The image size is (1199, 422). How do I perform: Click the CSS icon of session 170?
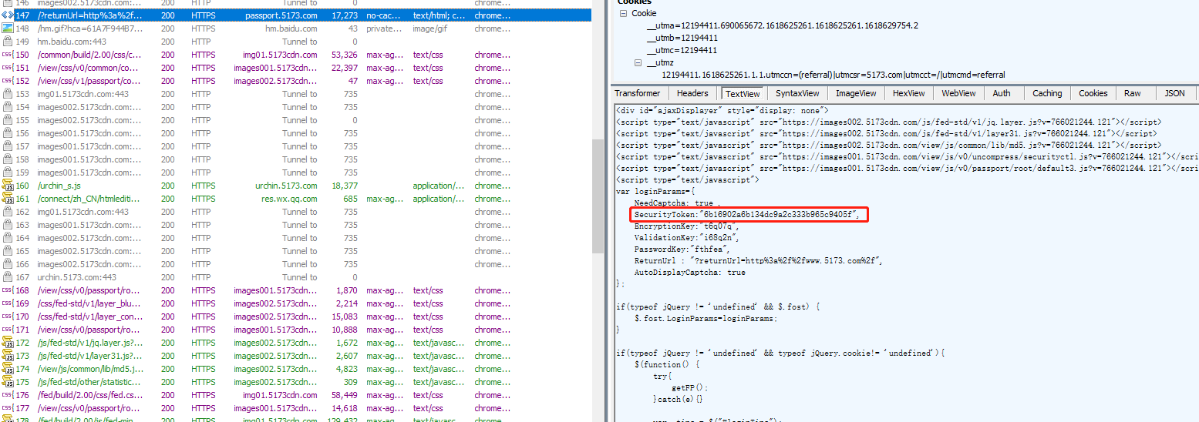point(7,316)
